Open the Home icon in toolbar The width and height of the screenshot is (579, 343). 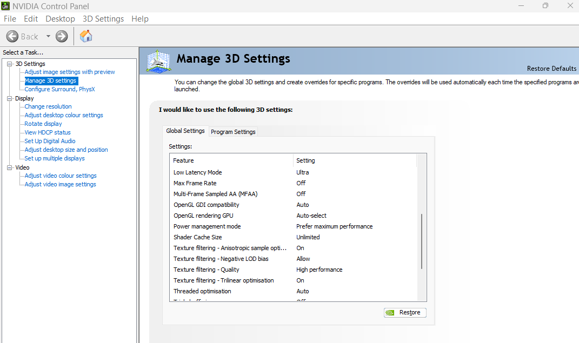(85, 36)
